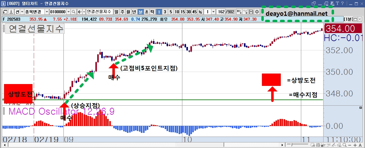
Task: Select the 일 daily period button
Action: point(116,12)
